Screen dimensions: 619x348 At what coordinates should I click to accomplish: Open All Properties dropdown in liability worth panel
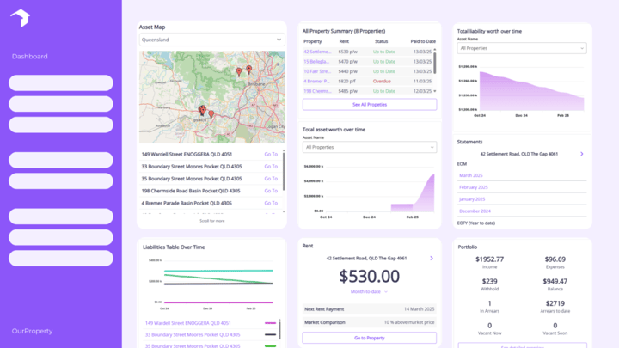[x=522, y=48]
